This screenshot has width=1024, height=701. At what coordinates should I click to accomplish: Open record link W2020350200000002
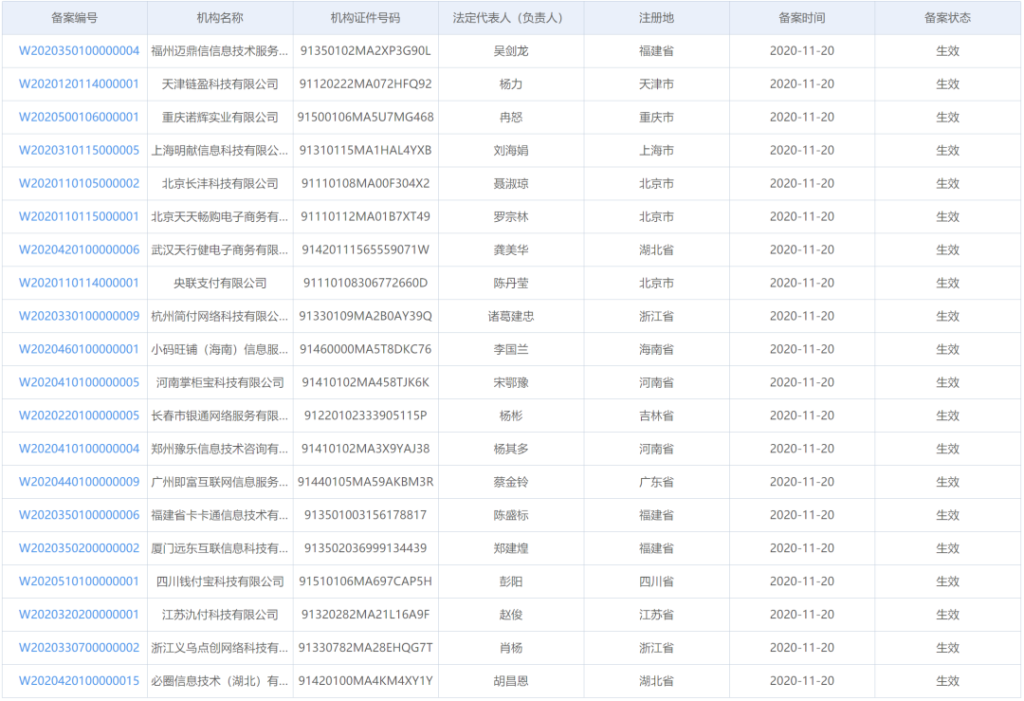(79, 548)
